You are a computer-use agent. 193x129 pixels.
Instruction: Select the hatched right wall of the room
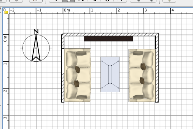tap(157, 68)
